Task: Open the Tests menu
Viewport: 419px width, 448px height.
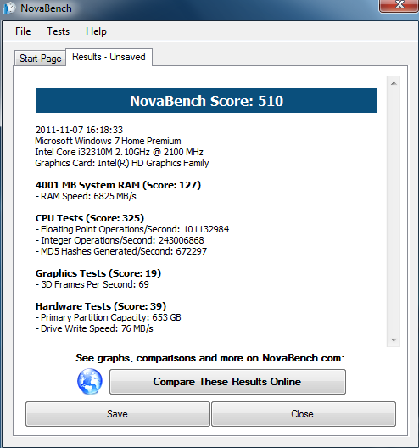Action: point(58,31)
